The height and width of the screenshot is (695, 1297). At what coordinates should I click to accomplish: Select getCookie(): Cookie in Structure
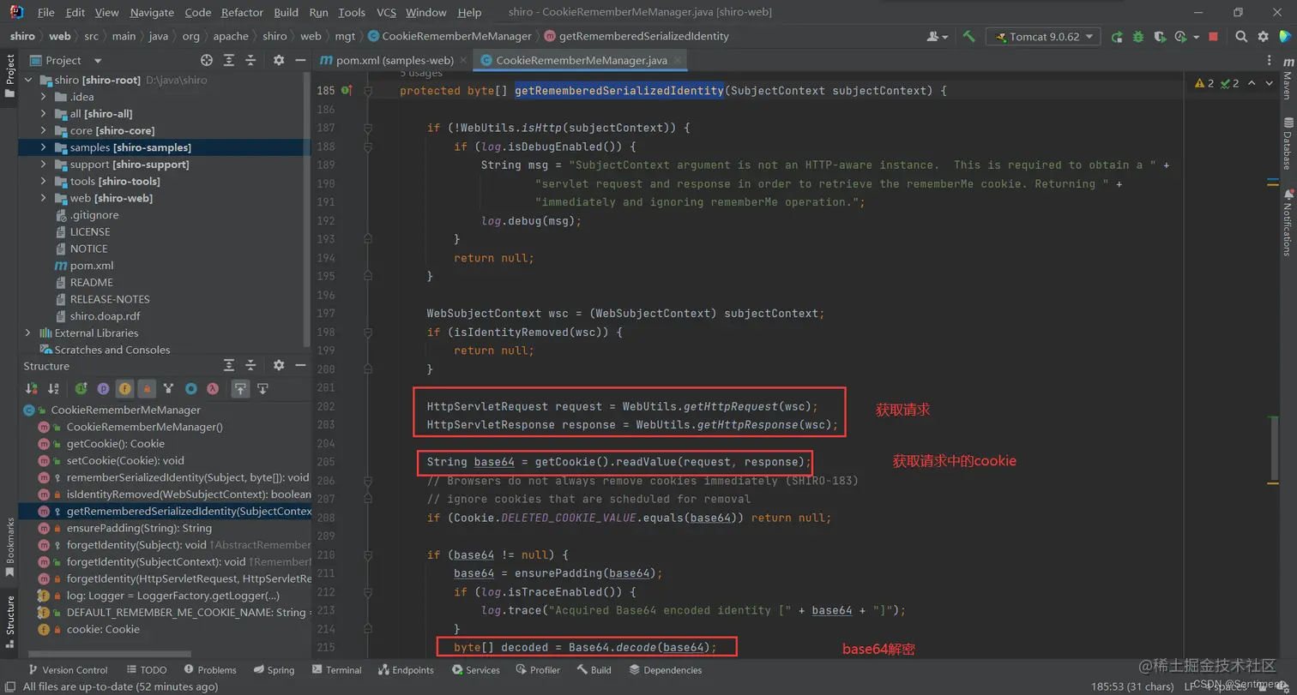click(x=115, y=444)
